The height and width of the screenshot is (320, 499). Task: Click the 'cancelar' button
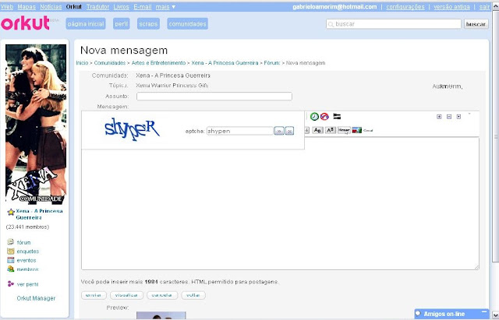coord(162,295)
